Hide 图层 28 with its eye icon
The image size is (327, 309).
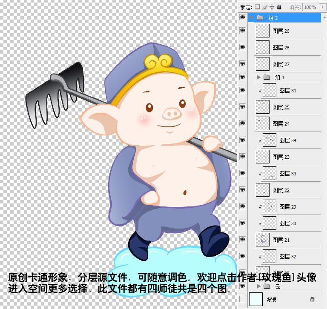tap(242, 47)
